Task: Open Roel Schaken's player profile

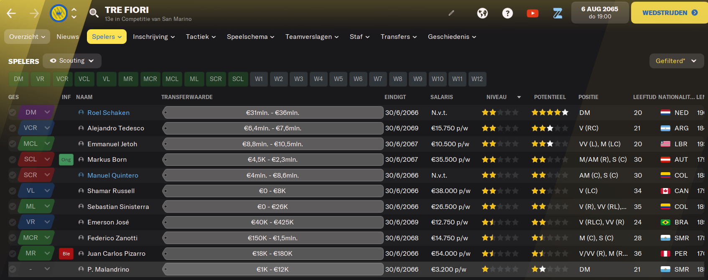Action: pyautogui.click(x=108, y=113)
